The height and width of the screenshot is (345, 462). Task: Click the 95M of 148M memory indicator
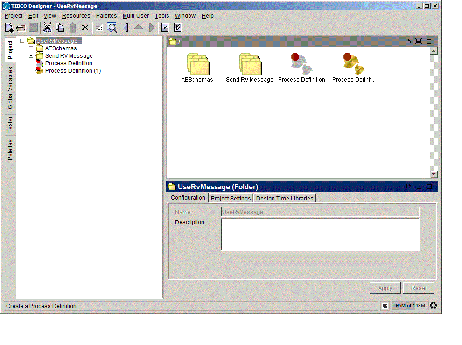[410, 305]
